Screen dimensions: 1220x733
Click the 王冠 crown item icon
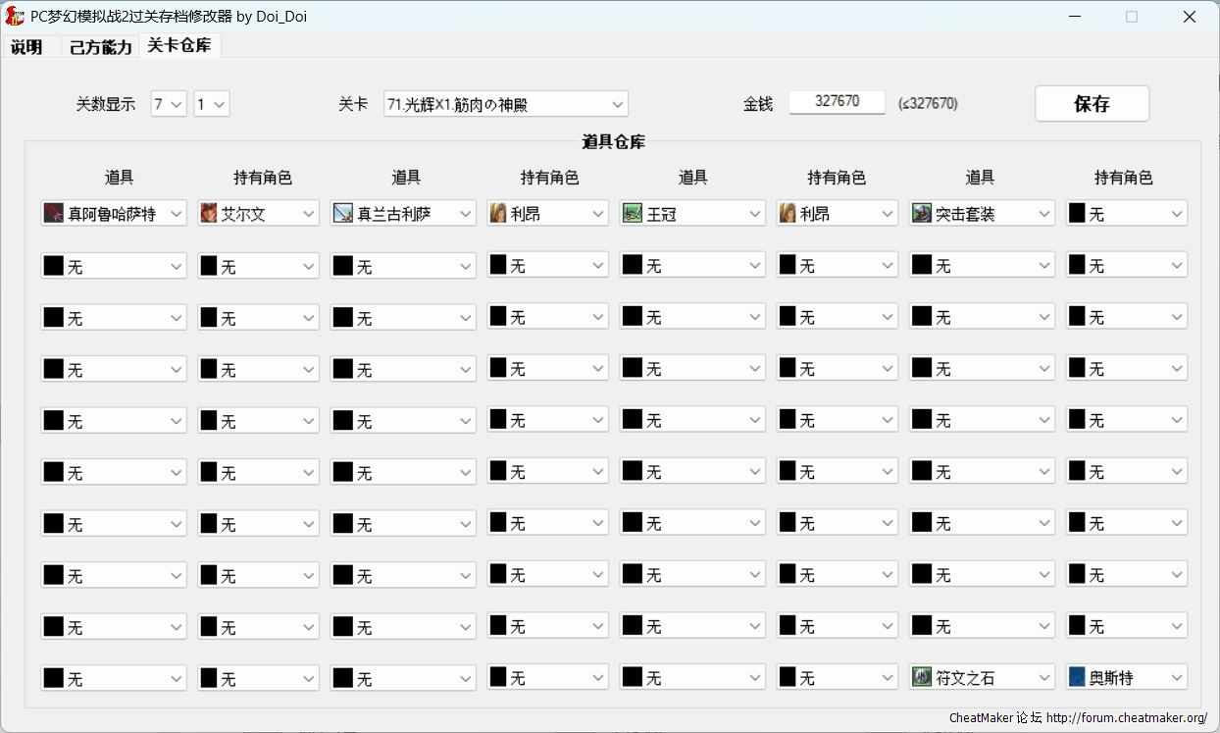(x=632, y=213)
